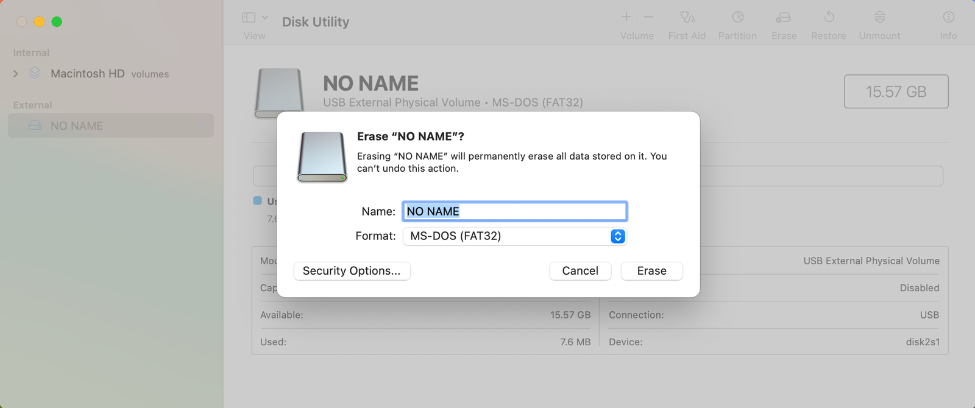This screenshot has width=975, height=408.
Task: Click the NO NAME drive icon in the sidebar
Action: pyautogui.click(x=35, y=125)
